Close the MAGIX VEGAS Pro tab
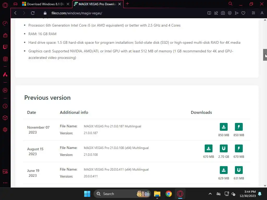 pyautogui.click(x=119, y=4)
